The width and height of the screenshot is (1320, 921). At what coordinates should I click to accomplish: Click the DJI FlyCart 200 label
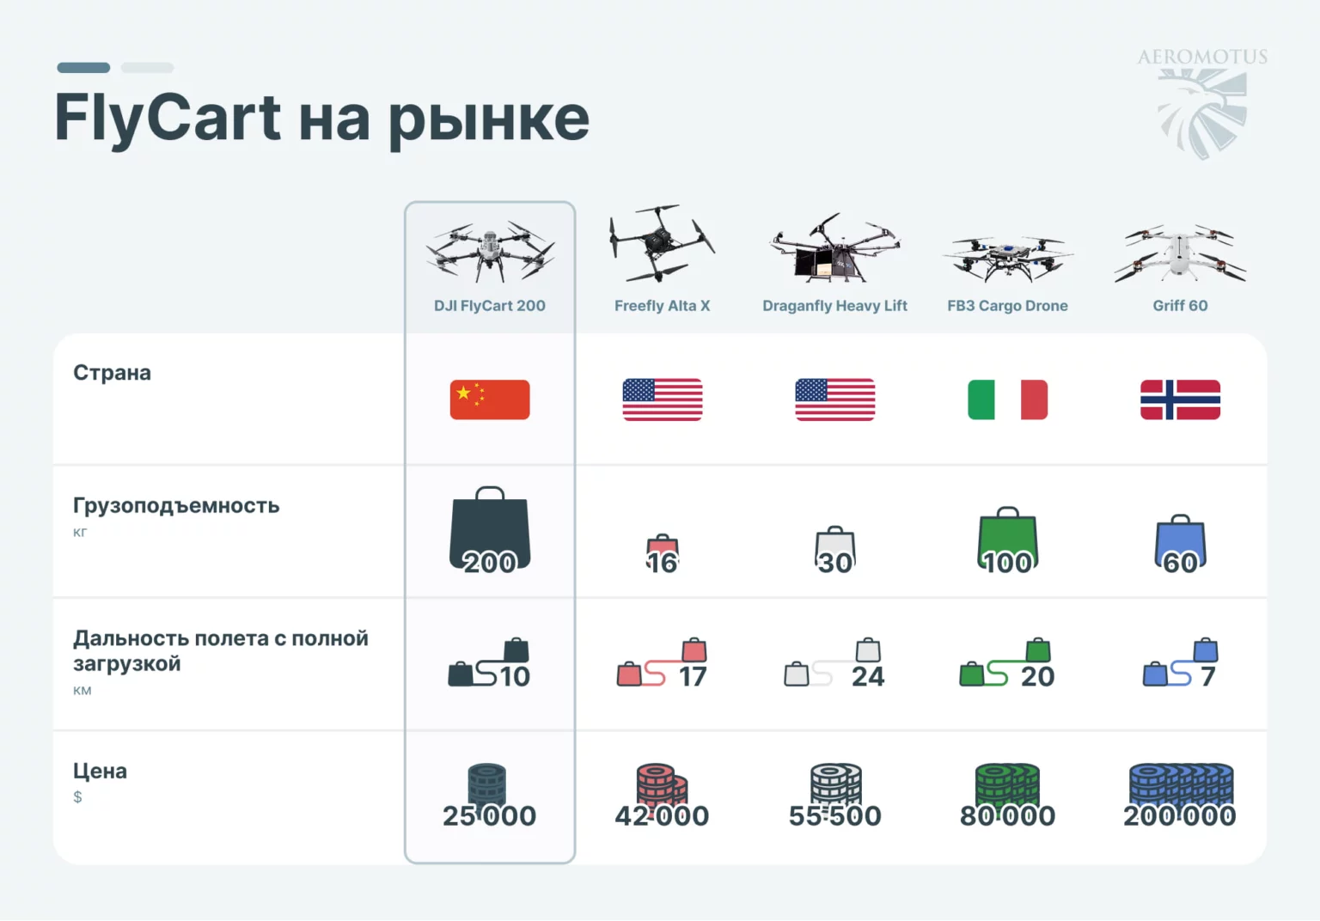point(490,306)
